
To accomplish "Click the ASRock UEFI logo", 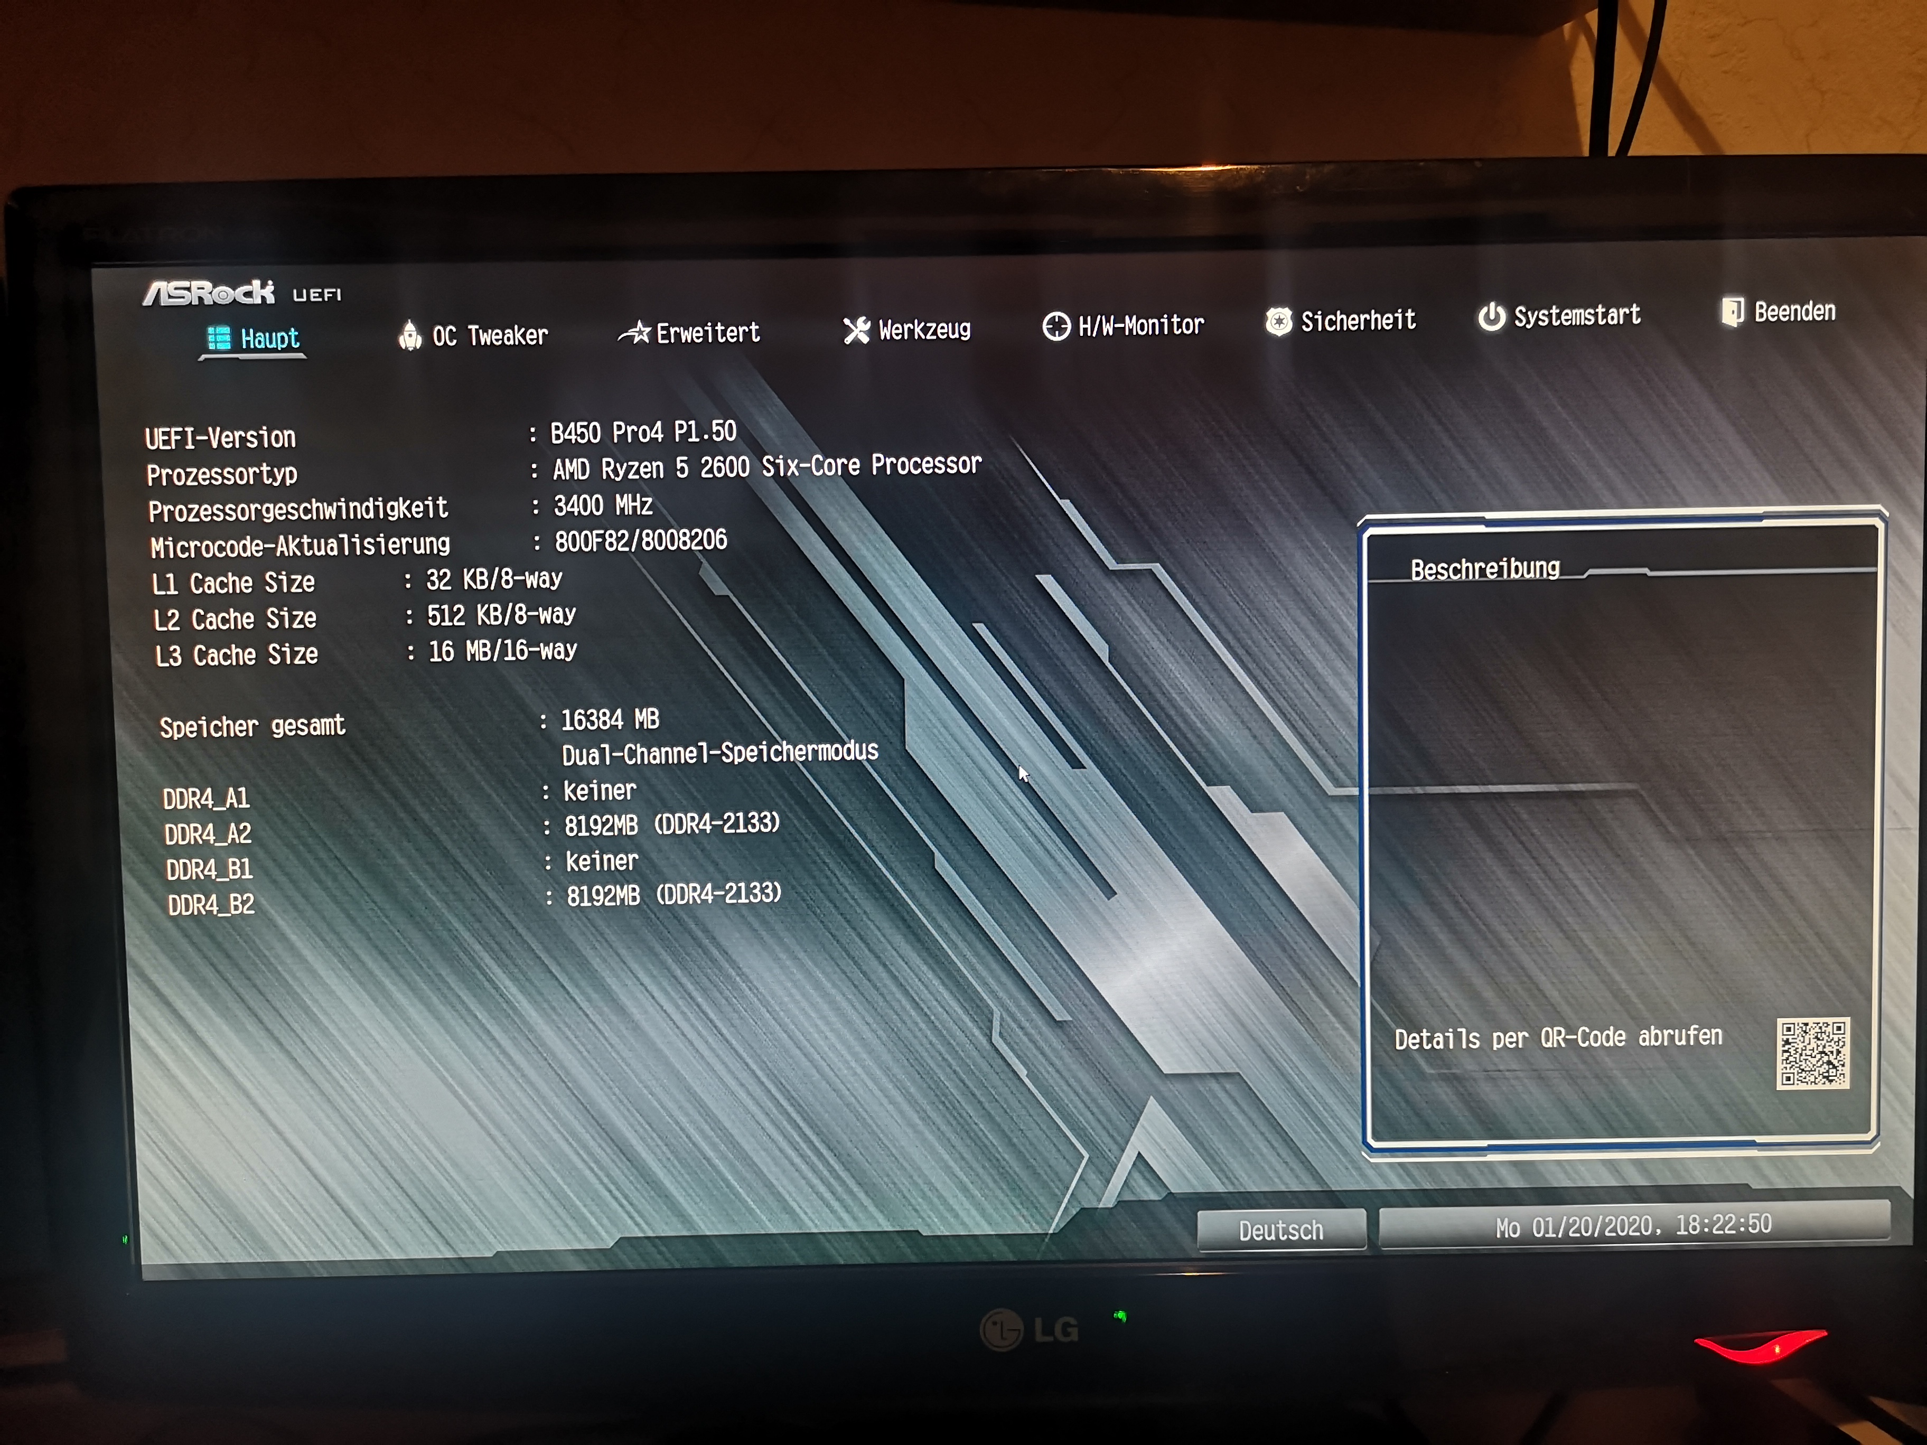I will pos(242,294).
